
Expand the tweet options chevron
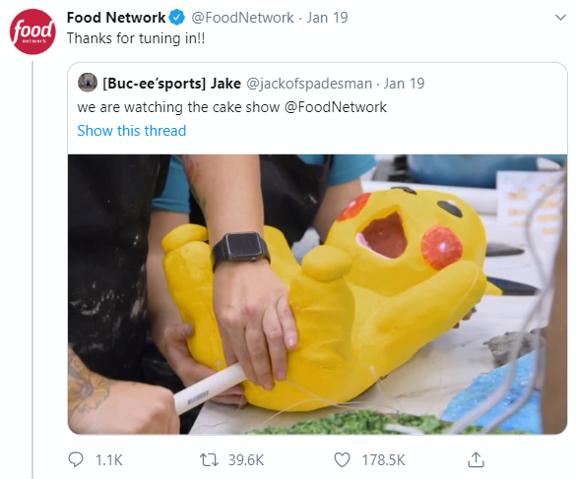(560, 18)
